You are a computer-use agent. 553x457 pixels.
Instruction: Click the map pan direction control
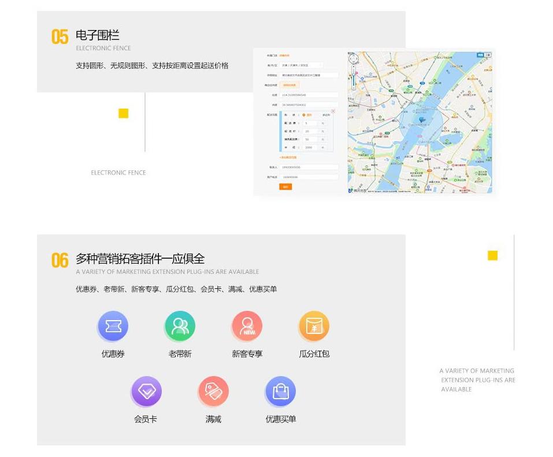[354, 60]
